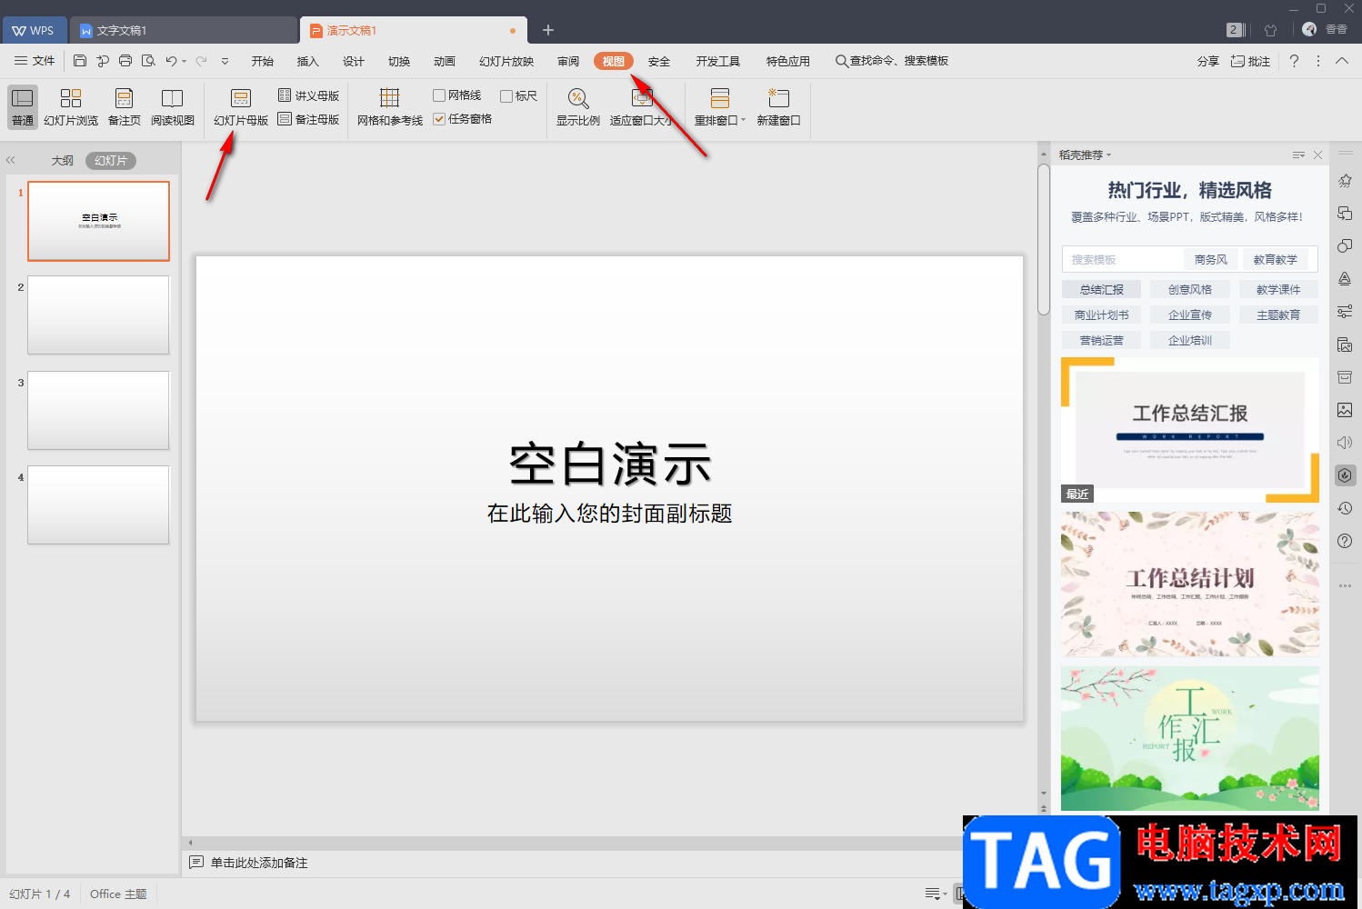Enable the ruler (标尺) checkbox
Screen dimensions: 1362x909
(x=506, y=95)
